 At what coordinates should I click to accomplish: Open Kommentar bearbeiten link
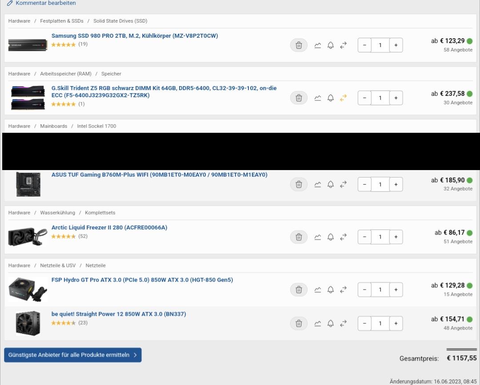click(46, 3)
